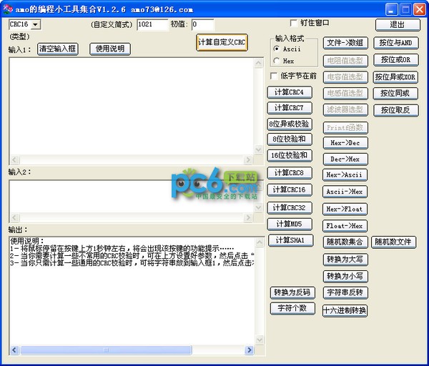Screen dimensions: 429x366
Task: Click the 8位校验和 checksum button
Action: tap(289, 139)
